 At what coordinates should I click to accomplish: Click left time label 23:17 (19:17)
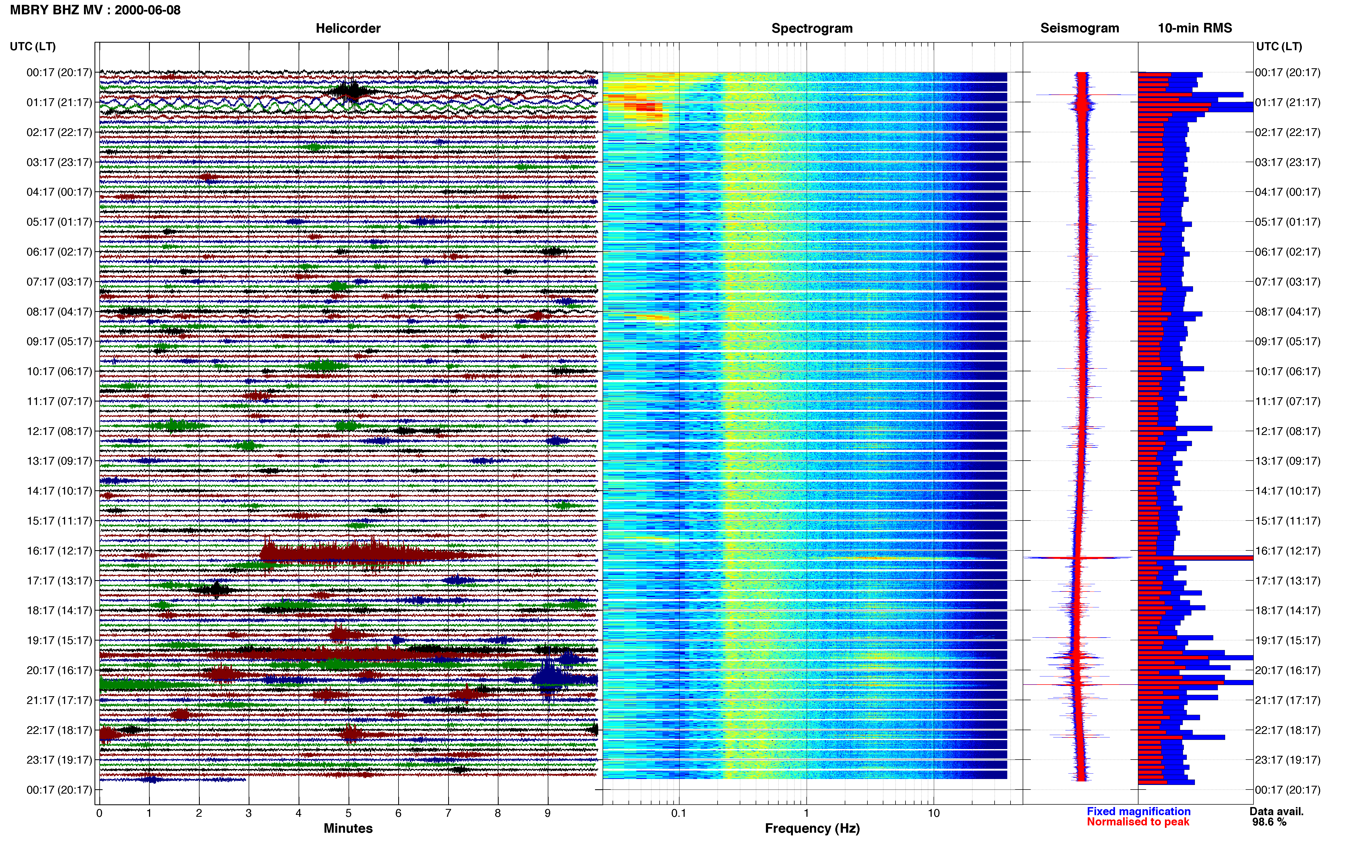tap(59, 760)
